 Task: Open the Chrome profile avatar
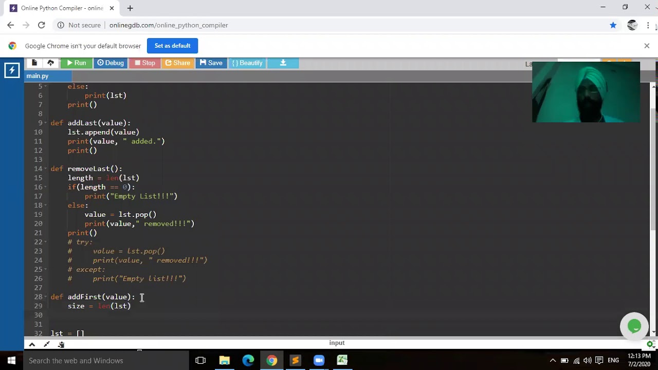coord(632,25)
